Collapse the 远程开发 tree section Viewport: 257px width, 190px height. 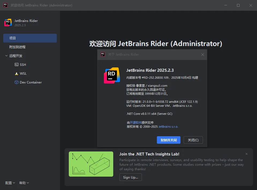6,56
